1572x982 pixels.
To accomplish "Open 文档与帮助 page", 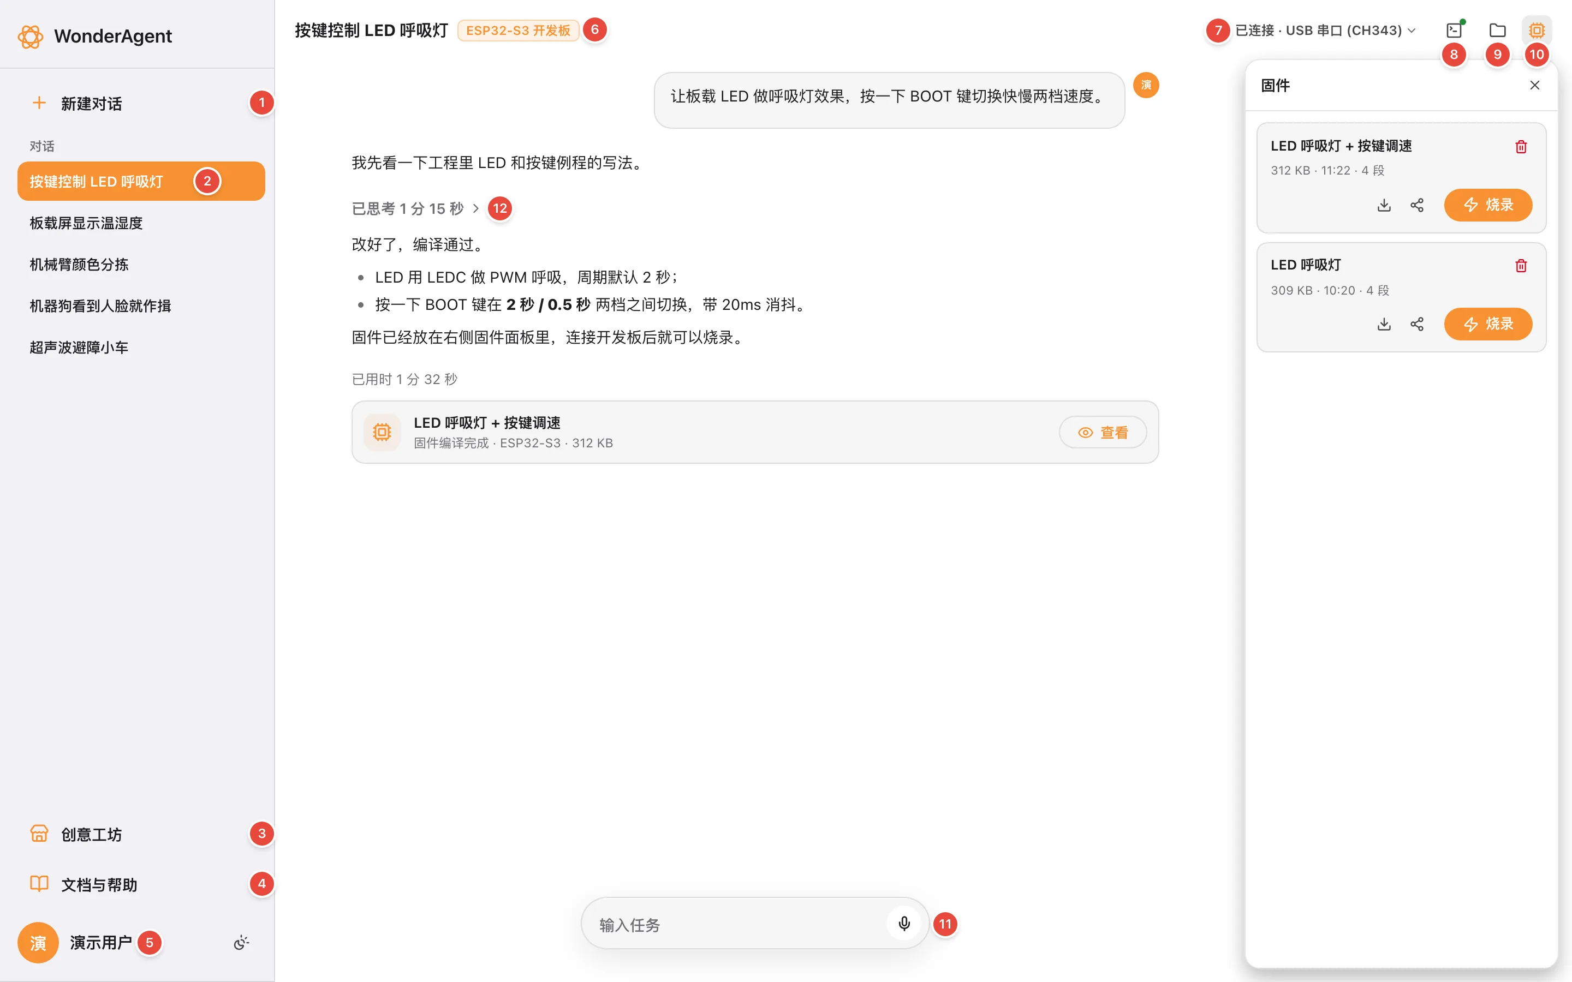I will (x=141, y=884).
